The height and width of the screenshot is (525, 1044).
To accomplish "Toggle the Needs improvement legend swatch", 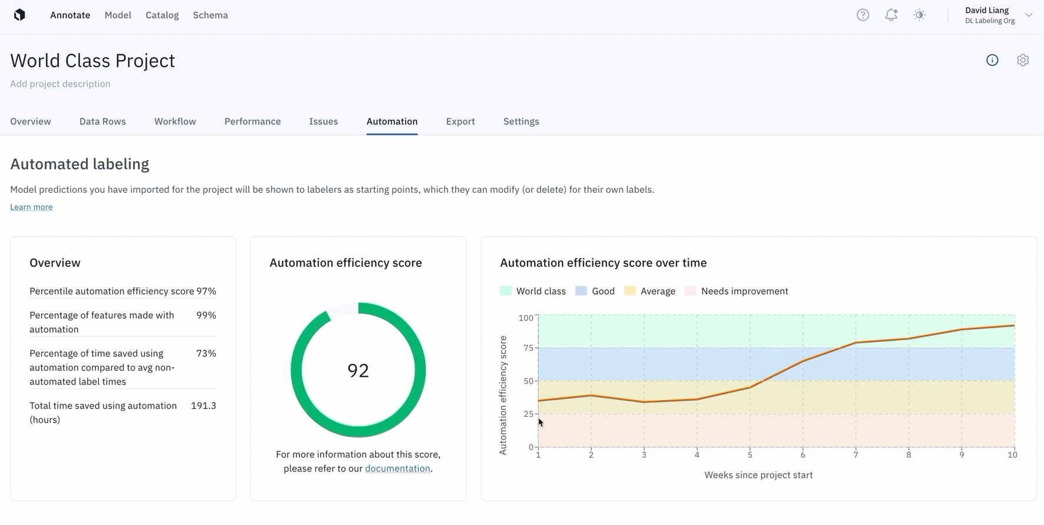I will (x=691, y=291).
